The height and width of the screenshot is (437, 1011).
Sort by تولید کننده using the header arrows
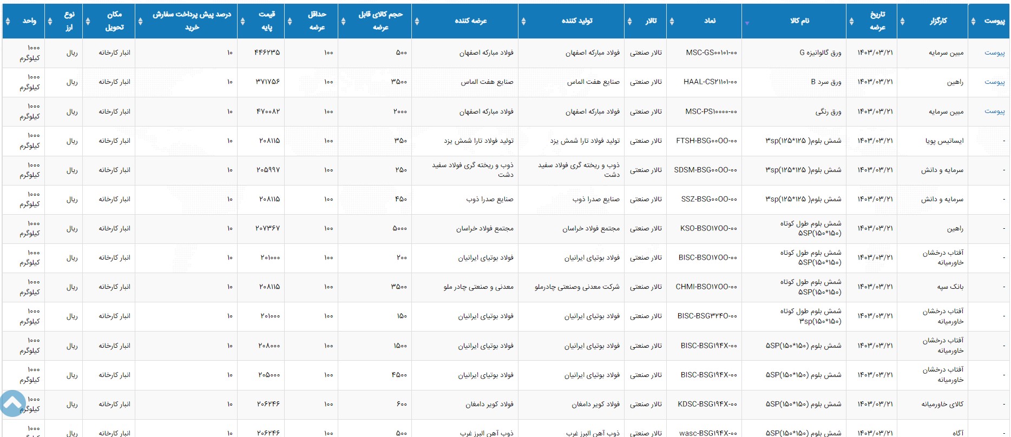(523, 21)
